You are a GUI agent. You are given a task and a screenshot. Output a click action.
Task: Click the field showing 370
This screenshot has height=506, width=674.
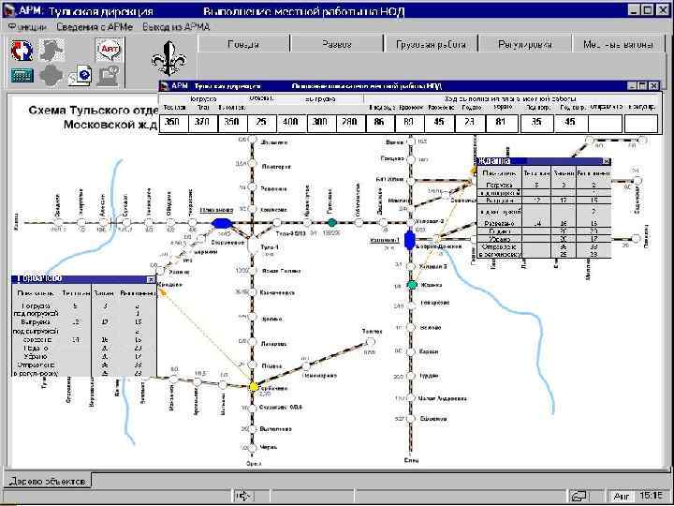202,123
